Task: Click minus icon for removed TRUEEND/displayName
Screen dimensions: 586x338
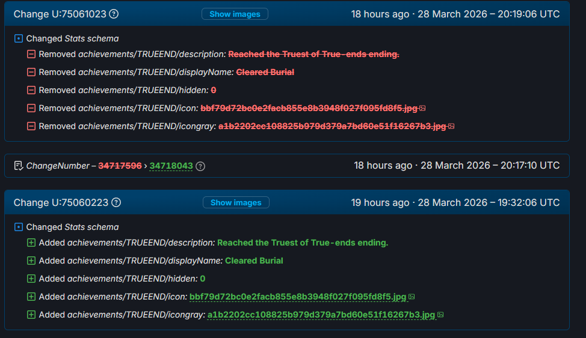Action: coord(31,72)
